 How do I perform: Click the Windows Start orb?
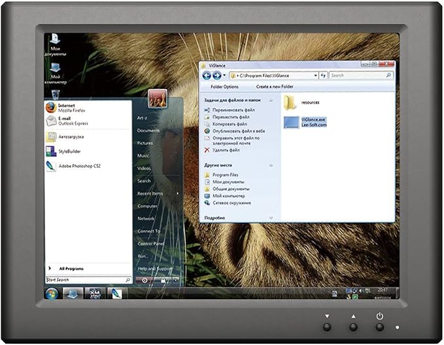(52, 294)
